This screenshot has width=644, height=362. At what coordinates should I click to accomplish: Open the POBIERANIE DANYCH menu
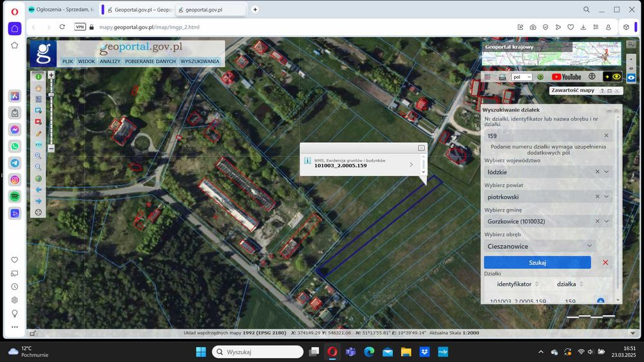coord(150,61)
